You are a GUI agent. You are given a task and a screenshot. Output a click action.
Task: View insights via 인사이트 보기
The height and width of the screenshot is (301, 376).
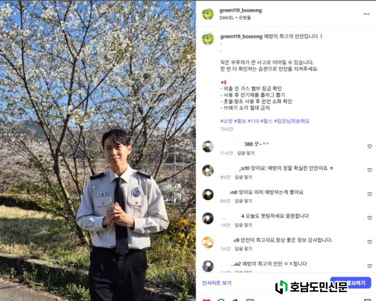coord(217,283)
